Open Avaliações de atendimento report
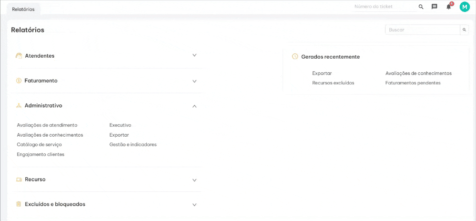Viewport: 476px width, 221px height. click(x=47, y=125)
